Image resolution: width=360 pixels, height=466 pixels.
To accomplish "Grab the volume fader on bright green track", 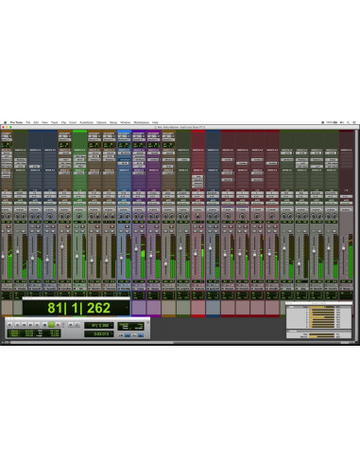I will click(x=77, y=257).
